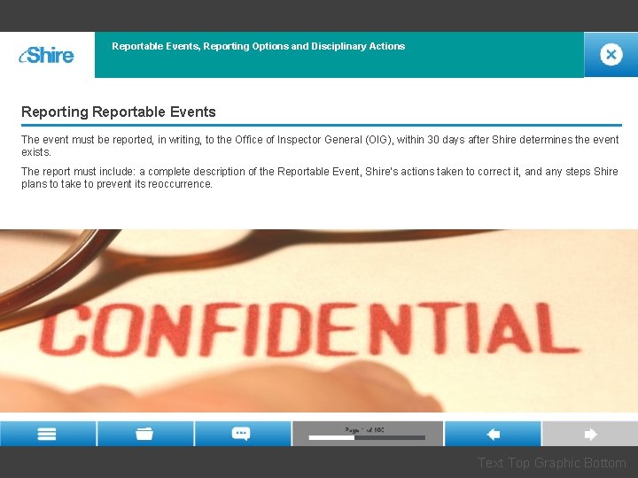Click the Page of 100 indicator text
This screenshot has width=638, height=478.
tap(364, 429)
